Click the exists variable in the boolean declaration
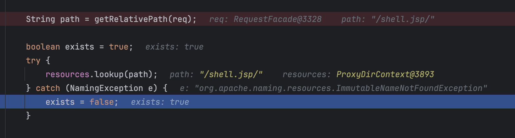The height and width of the screenshot is (138, 515). click(80, 47)
